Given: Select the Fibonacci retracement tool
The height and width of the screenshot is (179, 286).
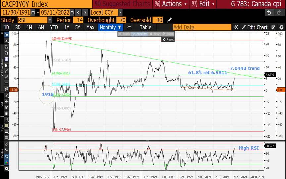Looking at the screenshot, I should pos(7,59).
